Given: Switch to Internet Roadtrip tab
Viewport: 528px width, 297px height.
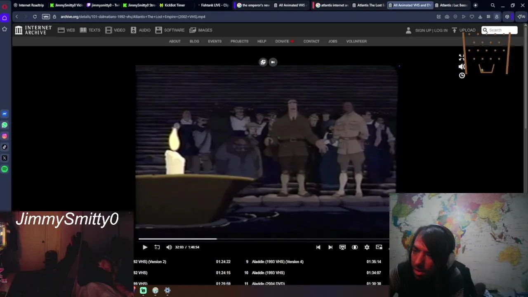Looking at the screenshot, I should (x=29, y=5).
